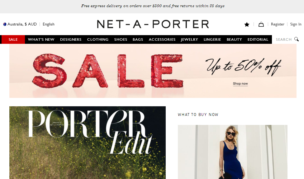Open the SALE menu tab
Screen dimensions: 304x179
click(13, 39)
